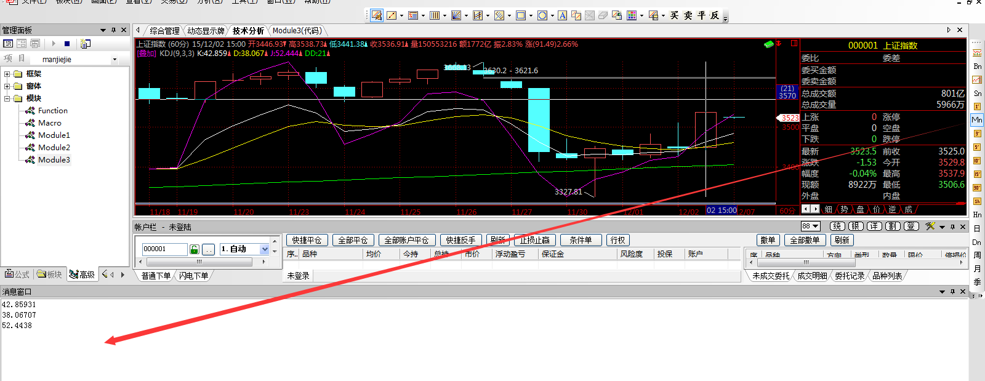Click the 买 (buy) toolbar button

(x=675, y=15)
